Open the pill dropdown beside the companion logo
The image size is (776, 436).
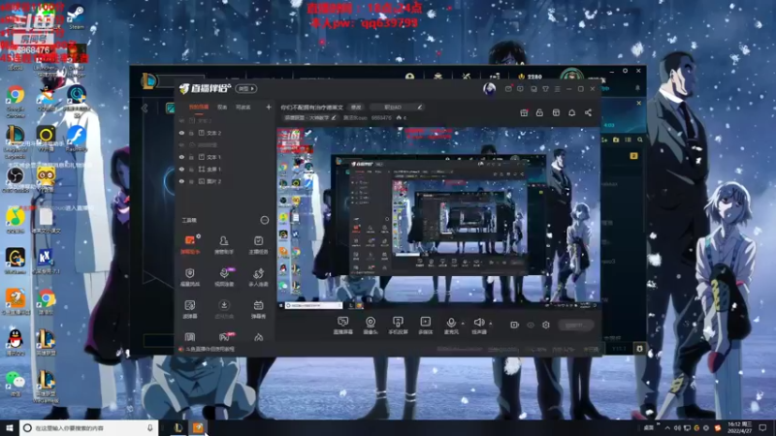click(246, 88)
